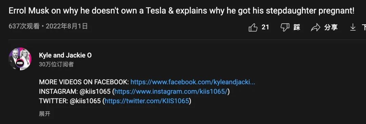Screen dimensions: 366x124
Task: Open the Twitter KIIS1065 link
Action: point(147,101)
